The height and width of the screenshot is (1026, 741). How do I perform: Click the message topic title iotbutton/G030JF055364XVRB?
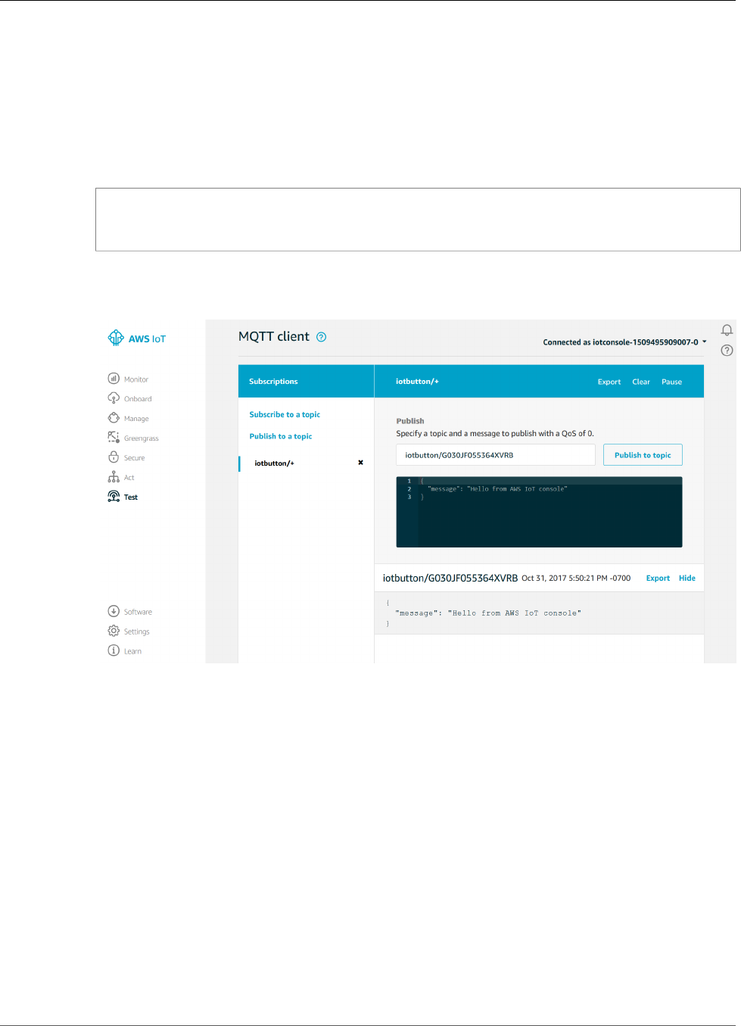coord(450,578)
